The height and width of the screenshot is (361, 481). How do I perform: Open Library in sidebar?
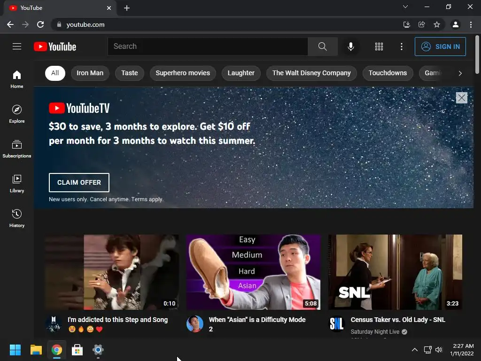17,183
